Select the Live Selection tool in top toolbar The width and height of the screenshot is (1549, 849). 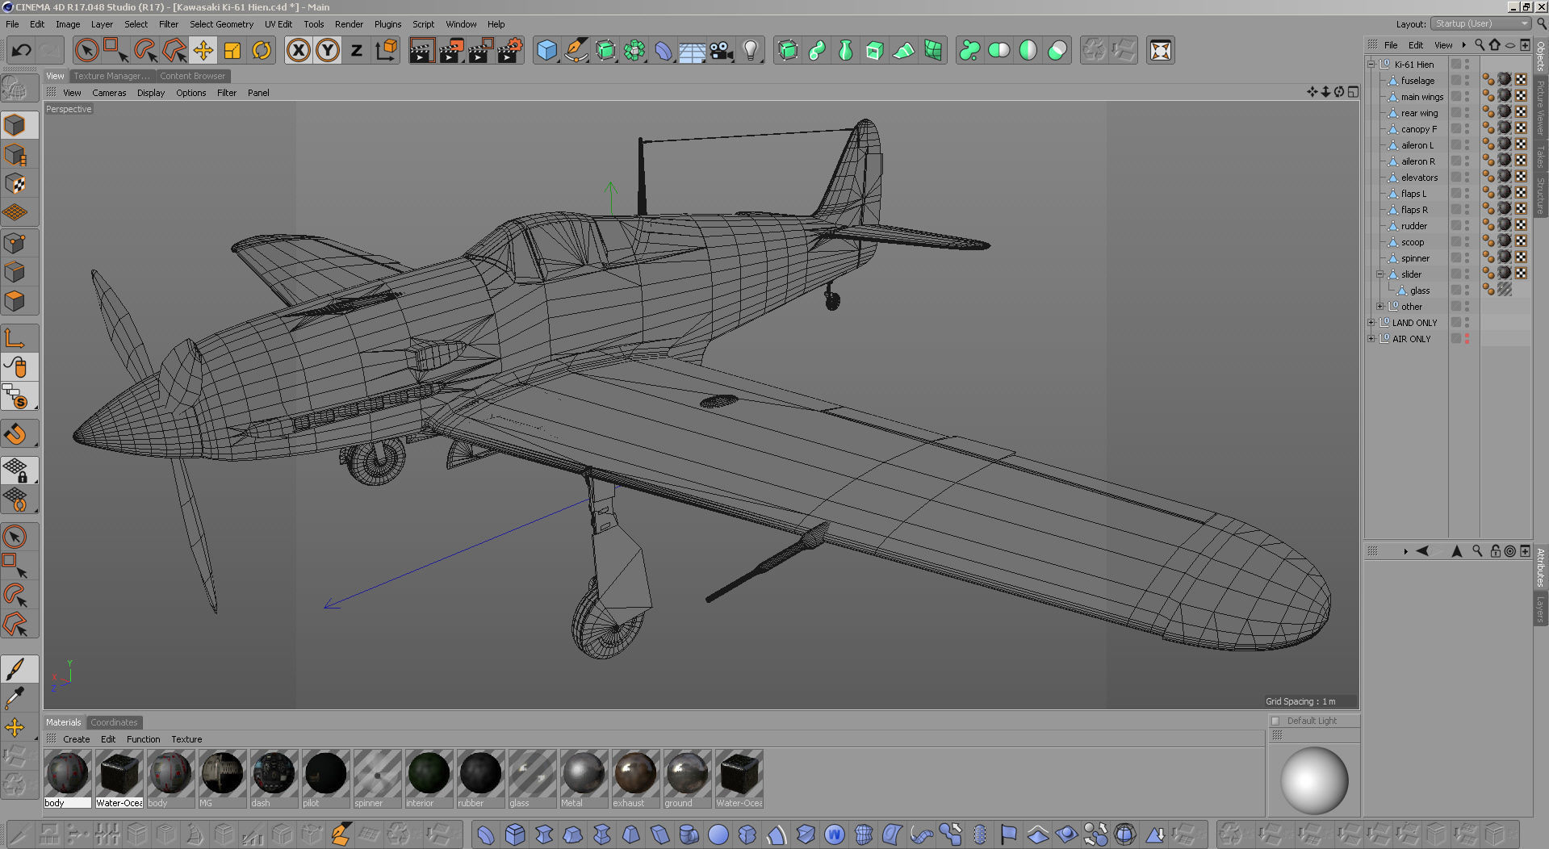pos(86,51)
